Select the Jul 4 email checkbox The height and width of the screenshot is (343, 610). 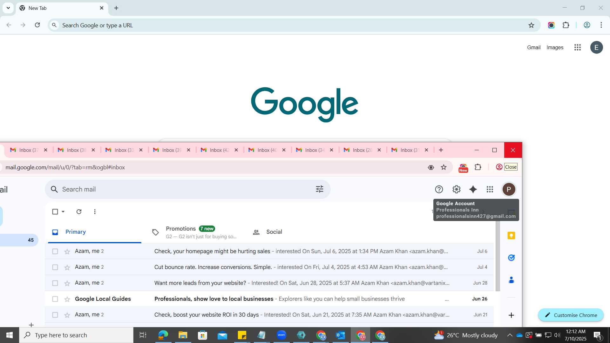click(x=55, y=267)
